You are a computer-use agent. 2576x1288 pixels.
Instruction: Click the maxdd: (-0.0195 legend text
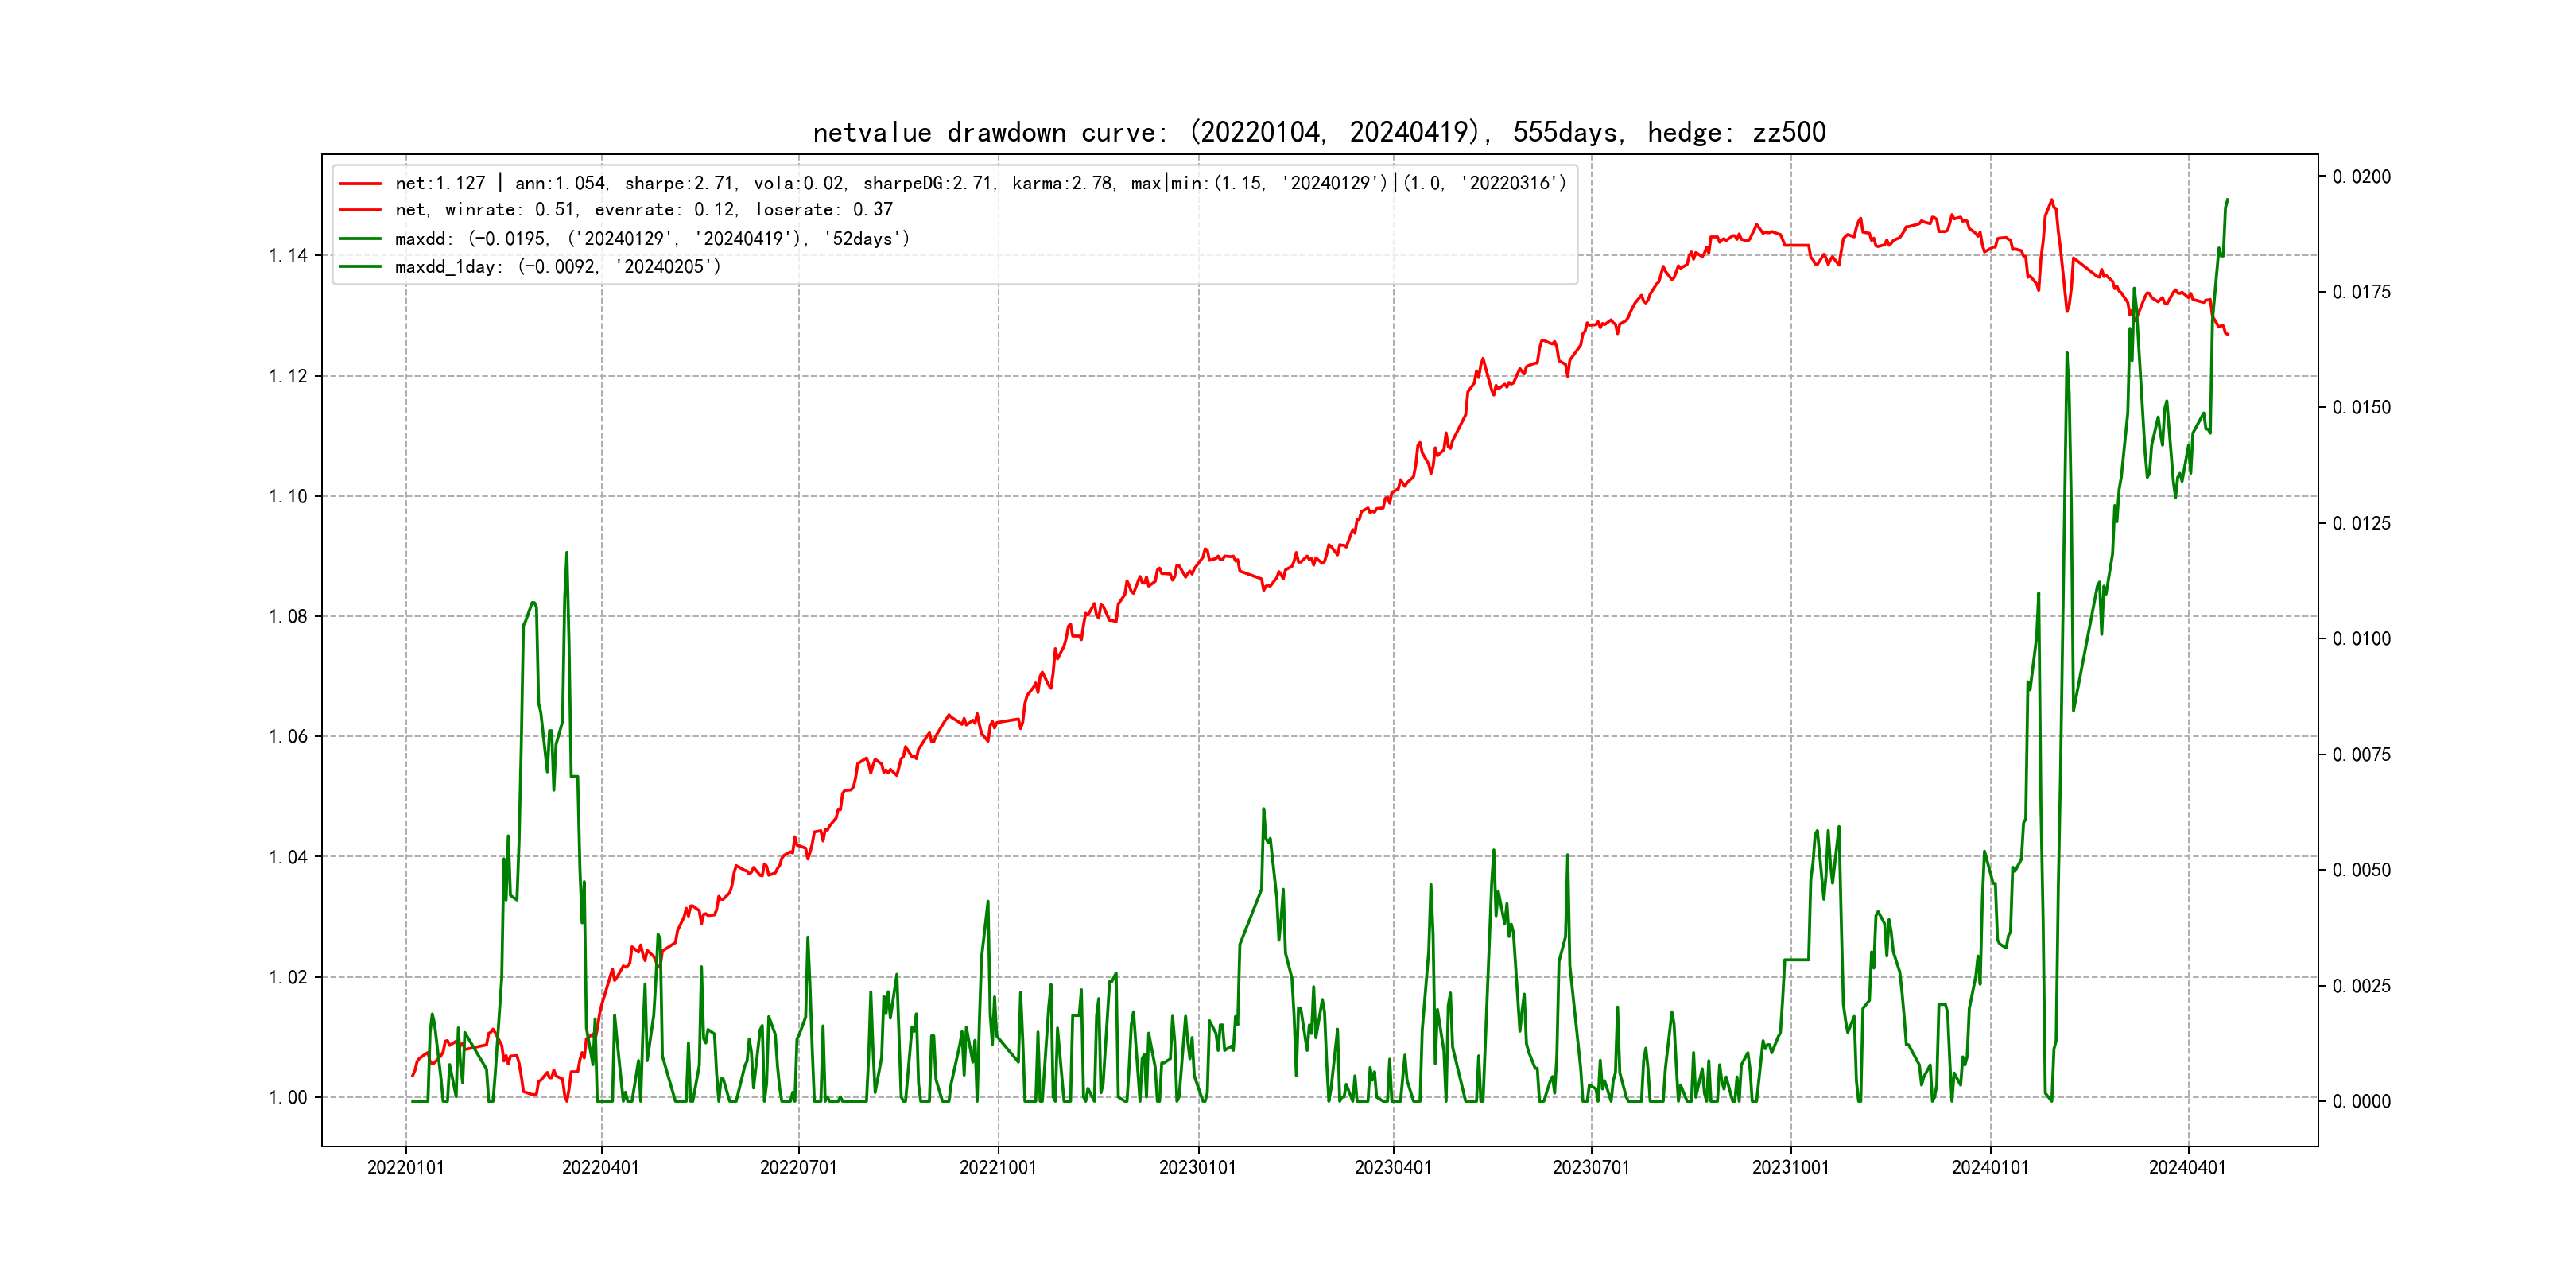tap(652, 239)
